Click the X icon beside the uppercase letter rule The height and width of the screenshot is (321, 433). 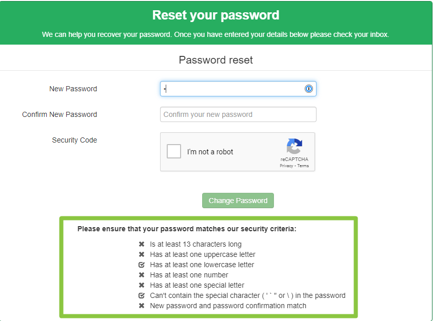(x=142, y=254)
